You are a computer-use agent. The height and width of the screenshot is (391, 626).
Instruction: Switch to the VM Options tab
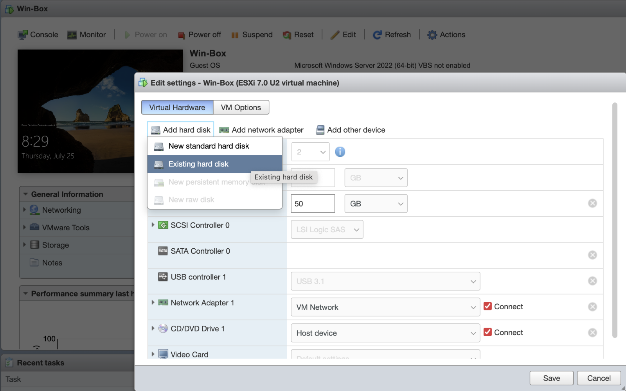[x=241, y=107]
